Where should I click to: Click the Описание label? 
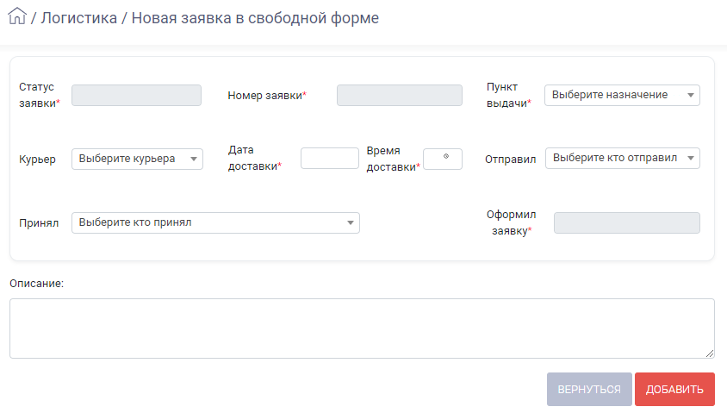(37, 284)
